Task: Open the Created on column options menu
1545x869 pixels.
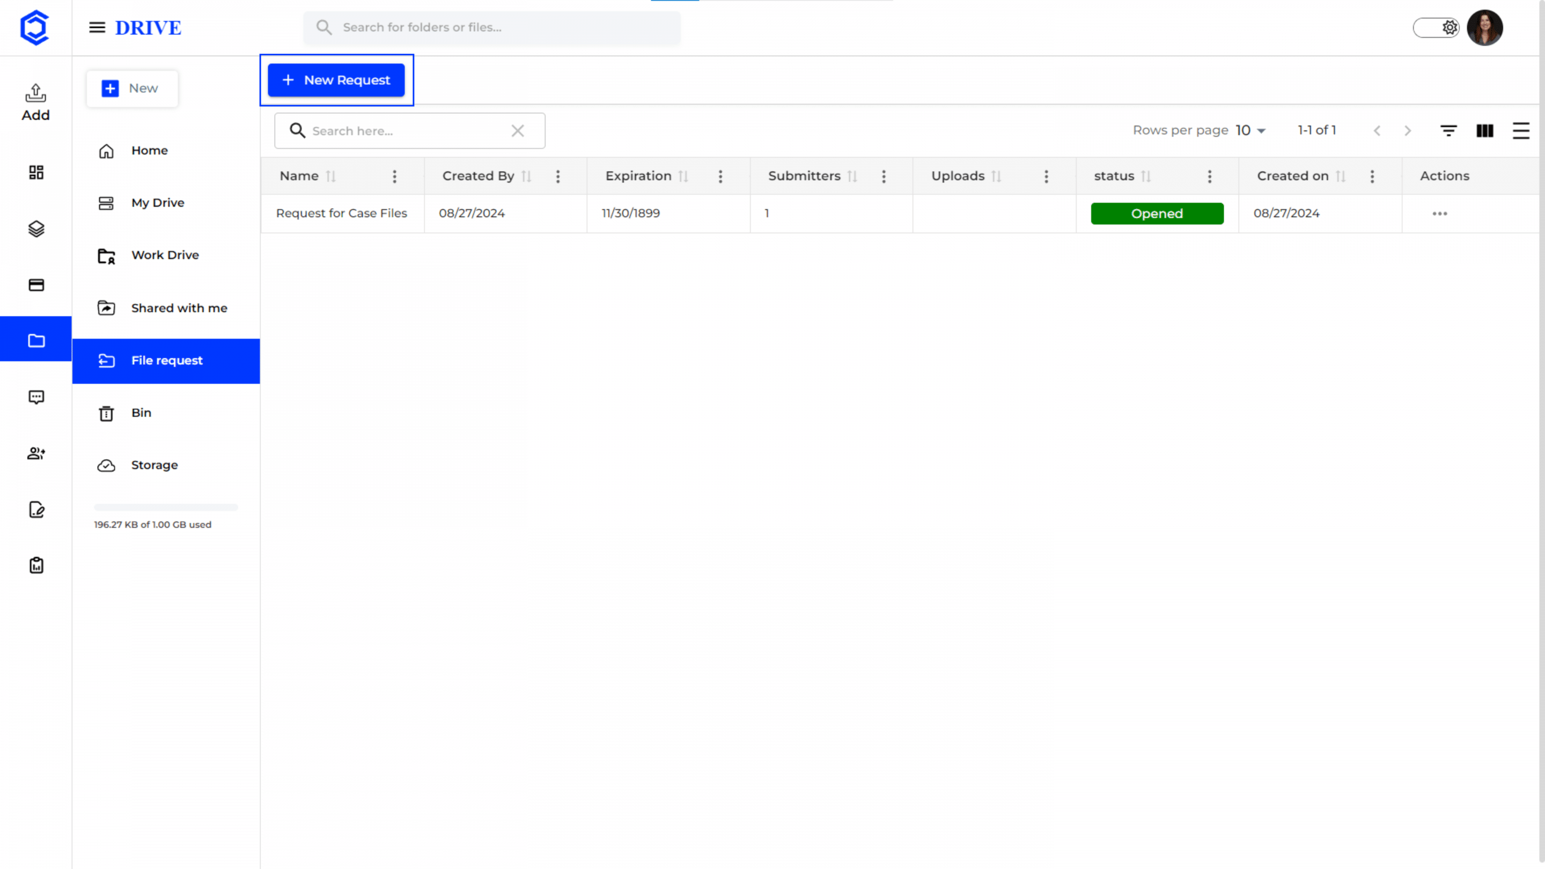Action: coord(1372,176)
